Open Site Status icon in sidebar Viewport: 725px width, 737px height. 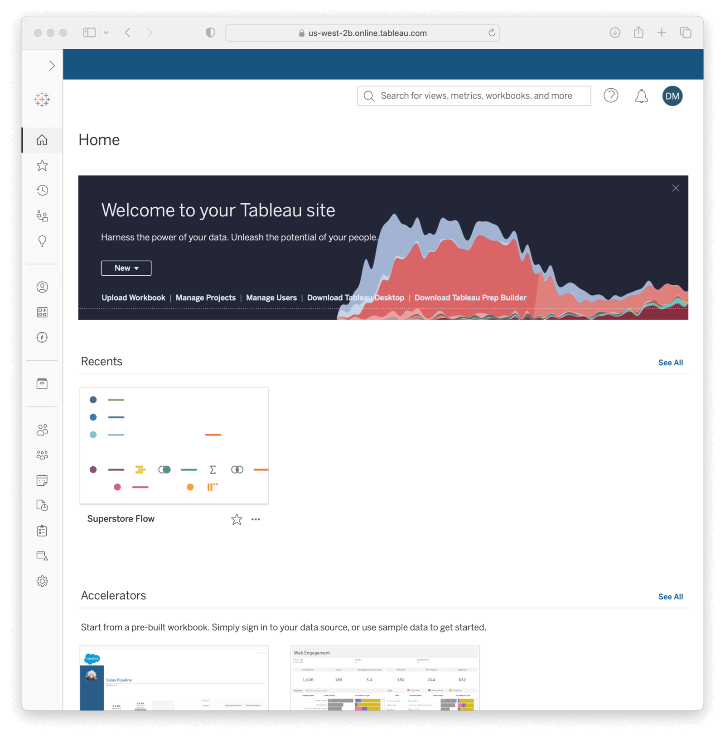[42, 556]
